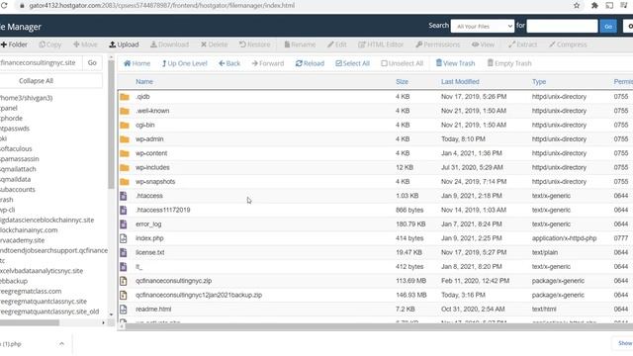Sort files by Type column

tap(538, 81)
